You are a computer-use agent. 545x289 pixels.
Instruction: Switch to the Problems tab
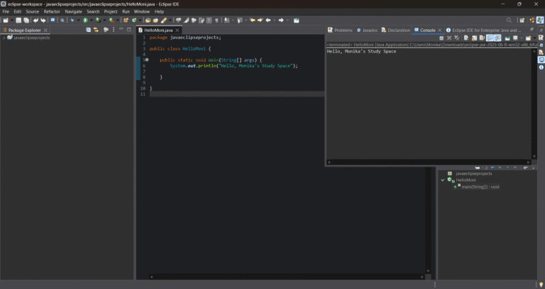pos(343,30)
